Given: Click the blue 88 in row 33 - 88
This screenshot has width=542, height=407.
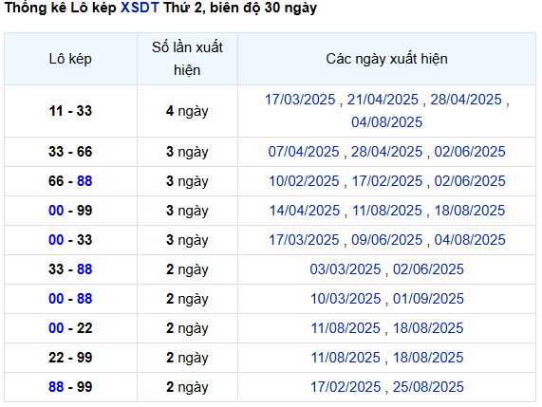Looking at the screenshot, I should pos(84,269).
